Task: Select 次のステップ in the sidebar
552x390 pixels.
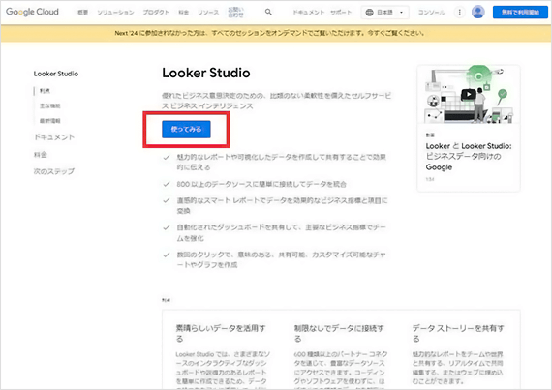Action: pos(54,171)
